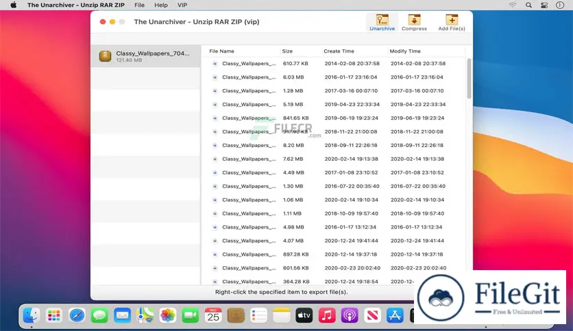Image resolution: width=573 pixels, height=331 pixels.
Task: Open the VIP menu
Action: pos(182,5)
